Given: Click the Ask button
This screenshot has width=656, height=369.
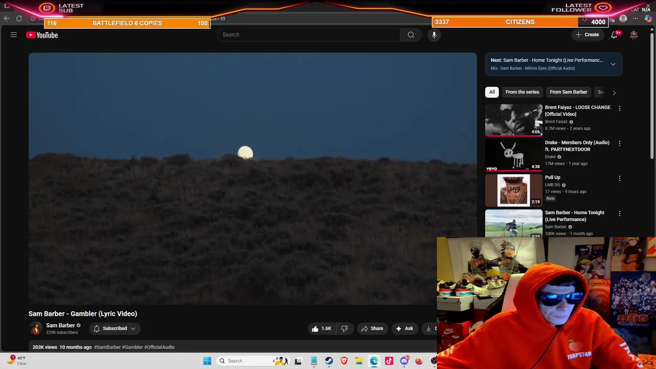Looking at the screenshot, I should click(x=404, y=329).
